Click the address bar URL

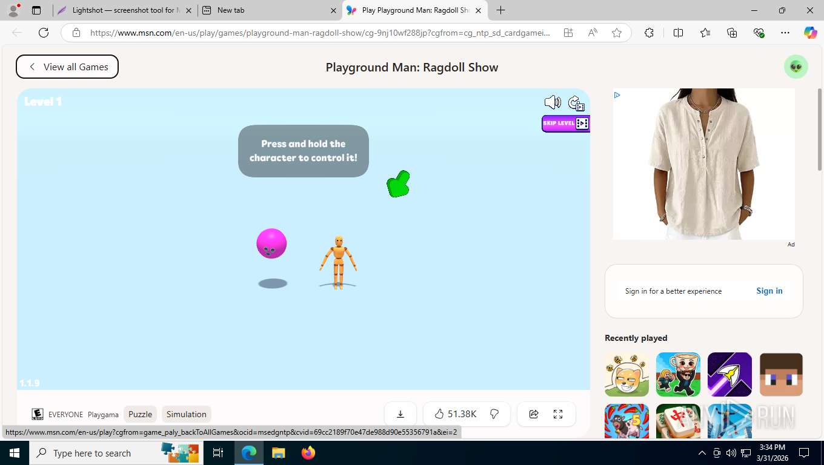320,33
